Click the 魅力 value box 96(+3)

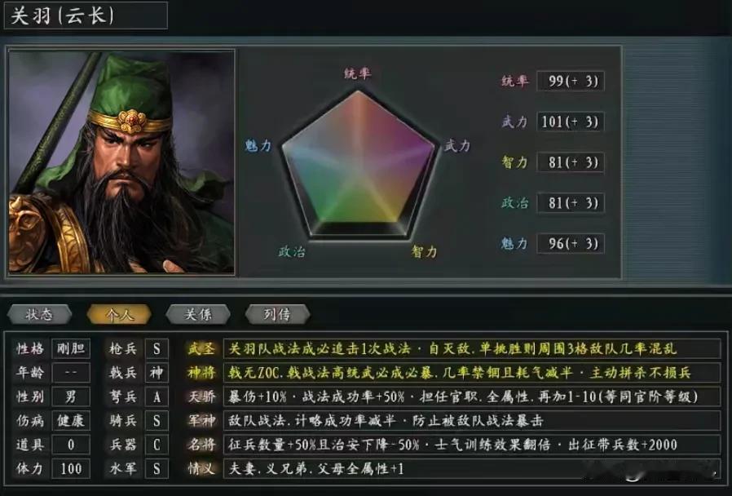(571, 243)
